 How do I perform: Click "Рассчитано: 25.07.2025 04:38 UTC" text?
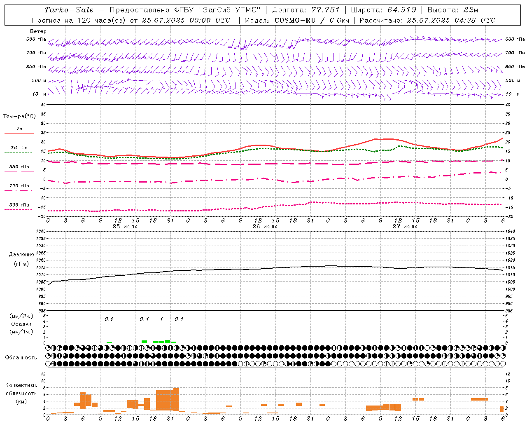click(427, 20)
